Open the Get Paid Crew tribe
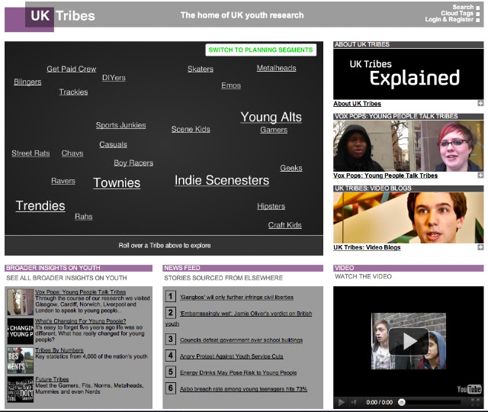Image resolution: width=488 pixels, height=412 pixels. pos(71,69)
